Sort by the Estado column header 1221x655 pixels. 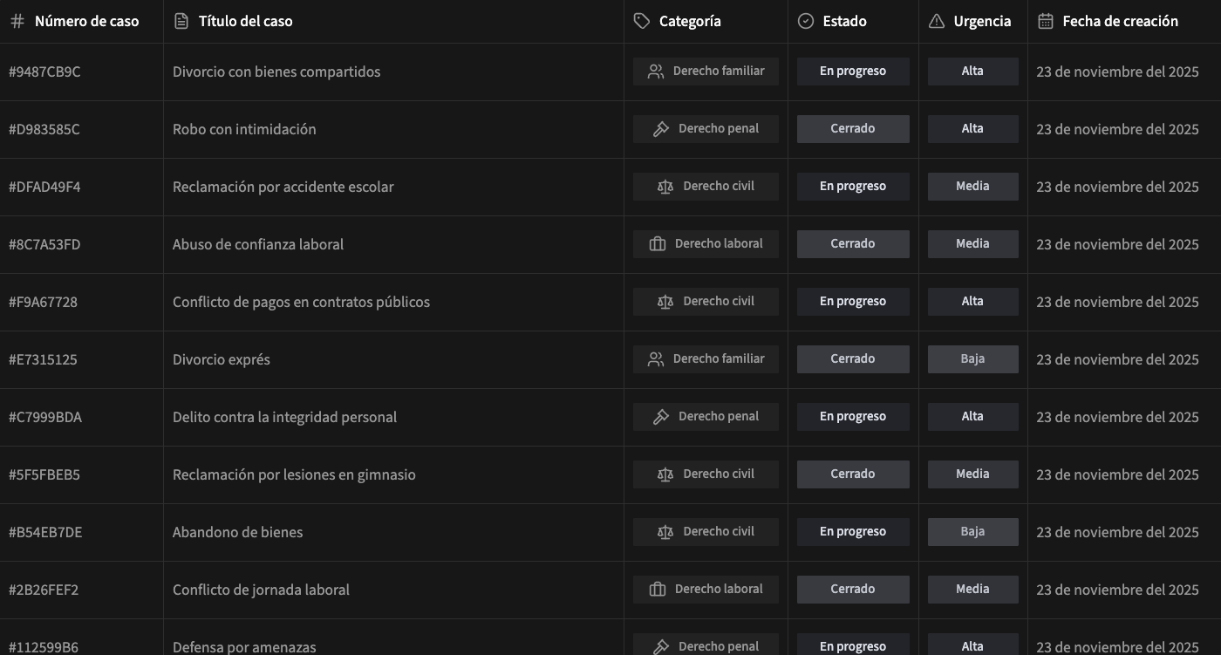point(844,22)
